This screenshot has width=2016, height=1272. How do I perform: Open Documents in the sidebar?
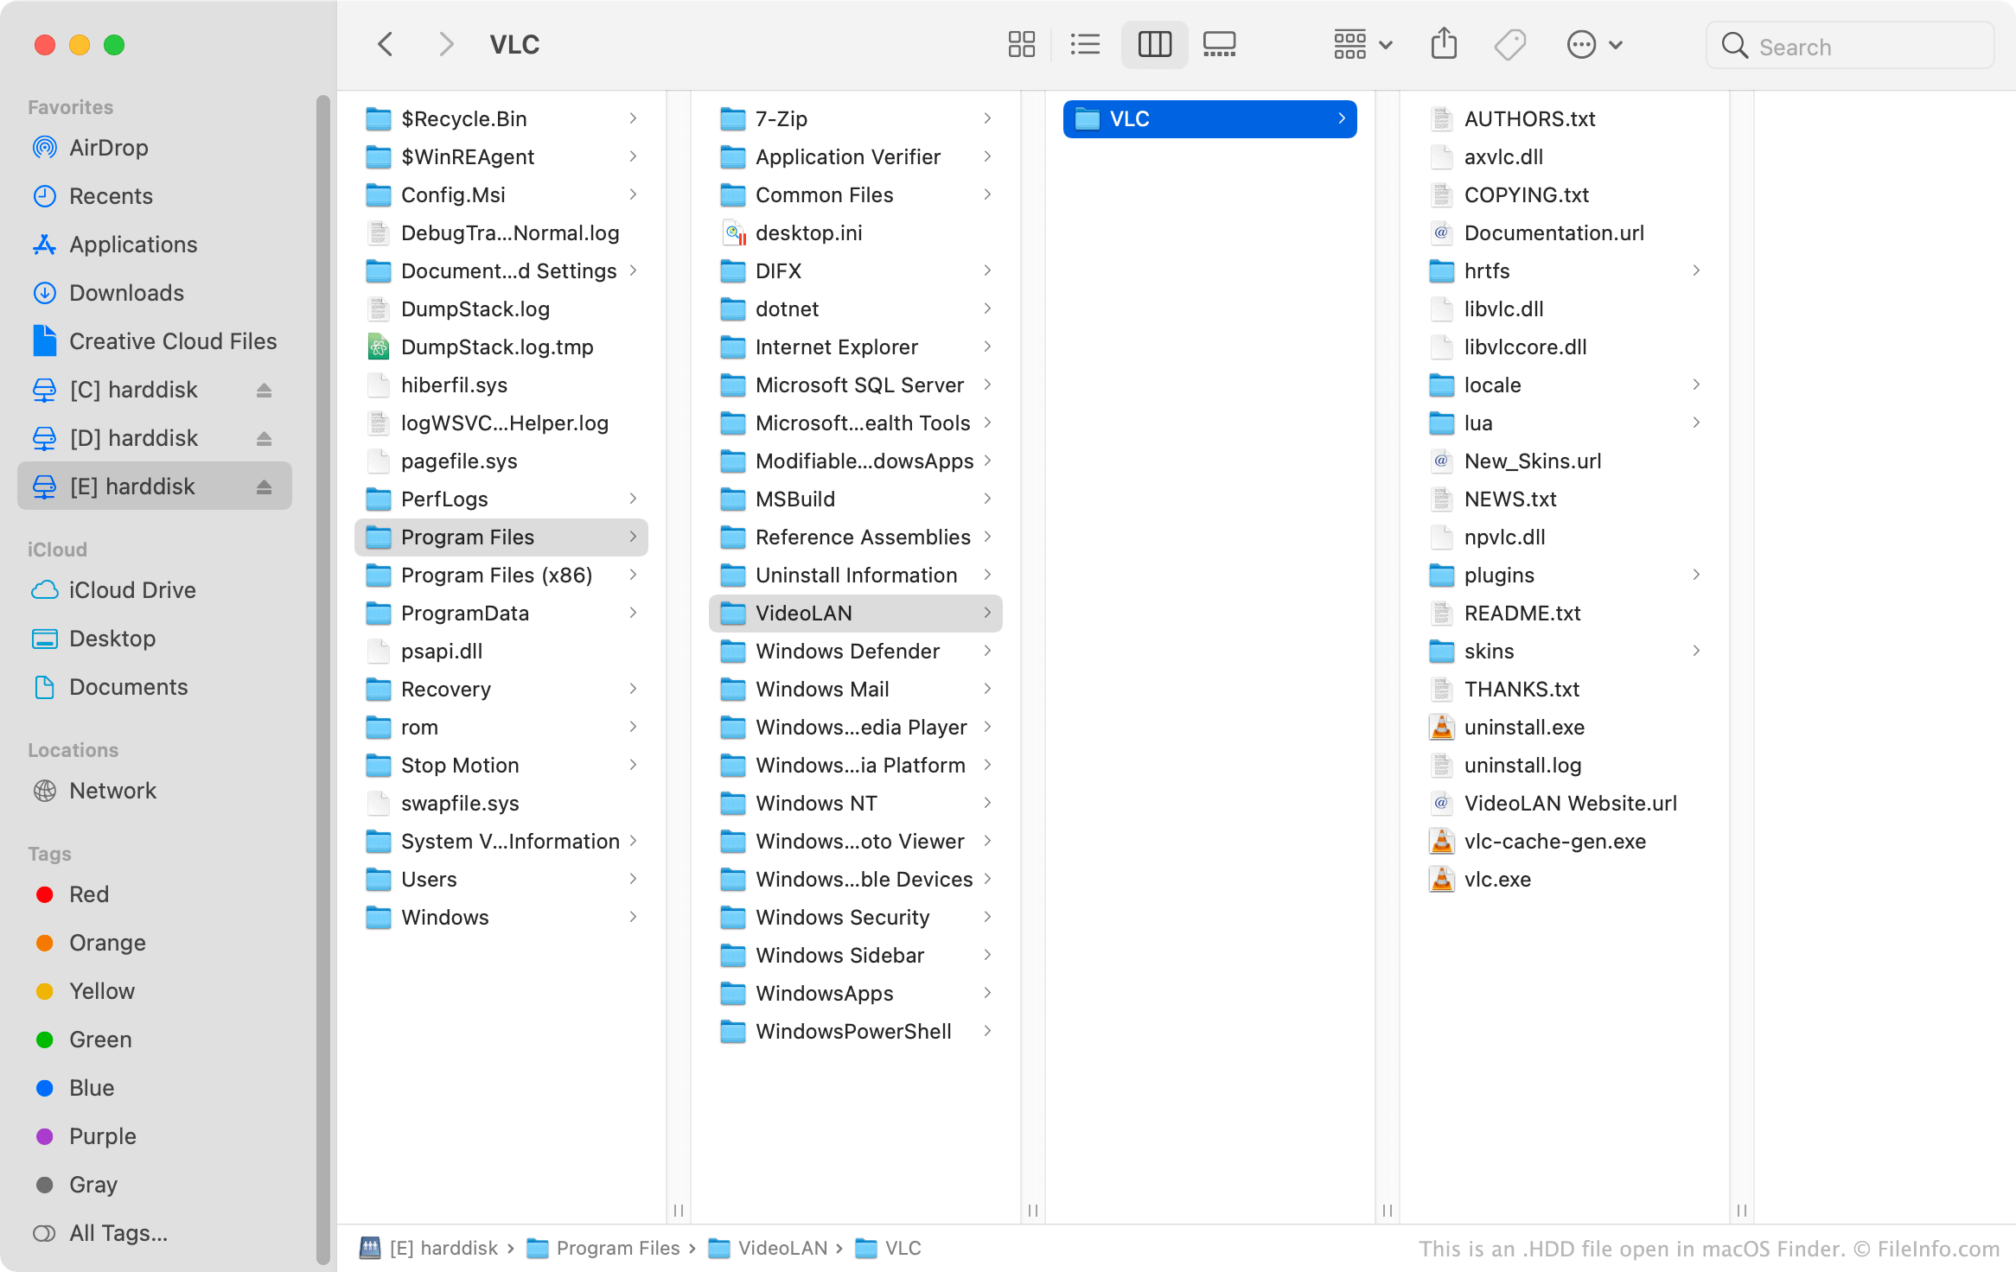128,687
